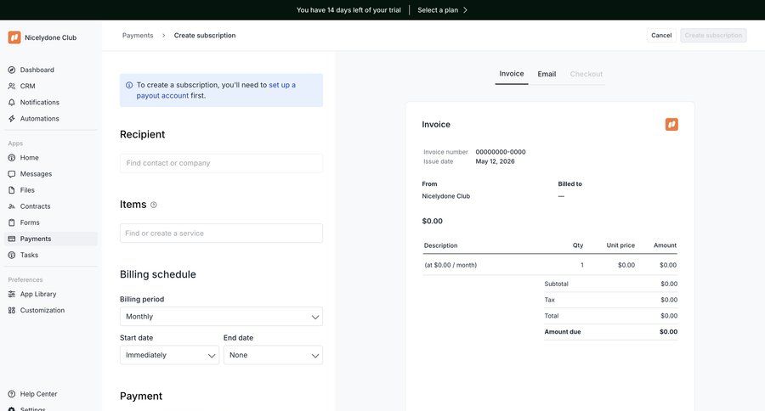This screenshot has width=765, height=411.
Task: Open Forms in the sidebar
Action: click(51, 222)
